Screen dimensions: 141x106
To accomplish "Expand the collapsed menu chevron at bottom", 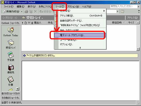I will click(x=80, y=48).
